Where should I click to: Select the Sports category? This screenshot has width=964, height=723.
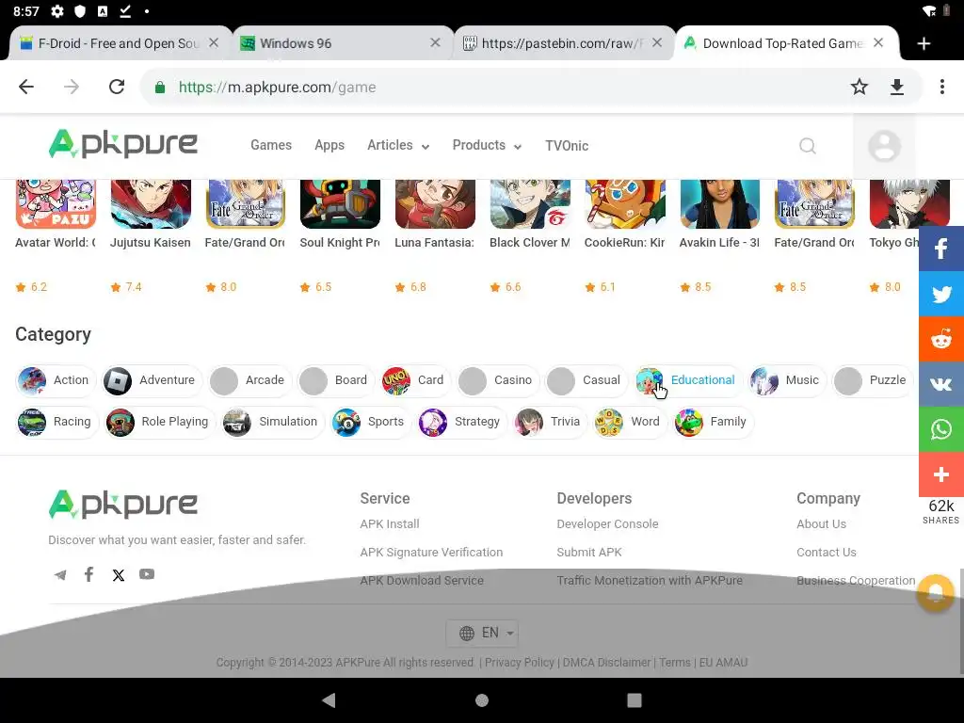click(x=371, y=422)
